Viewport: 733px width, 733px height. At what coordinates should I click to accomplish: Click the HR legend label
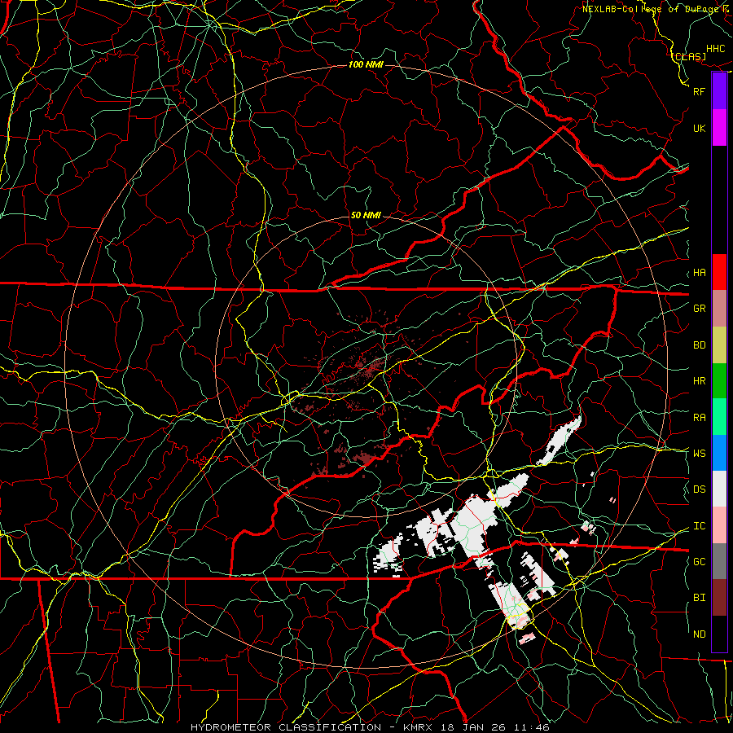[699, 381]
